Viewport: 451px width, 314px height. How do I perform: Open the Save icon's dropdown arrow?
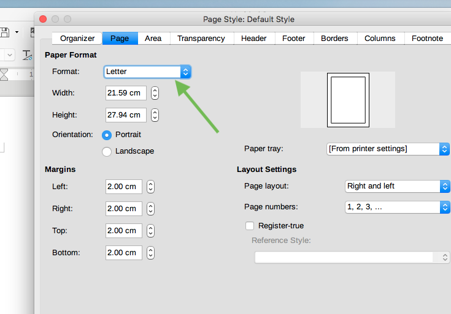[x=17, y=32]
